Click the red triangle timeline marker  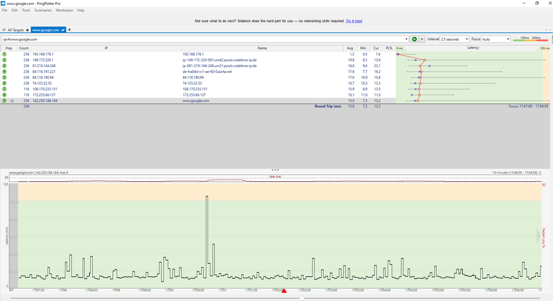pos(284,290)
